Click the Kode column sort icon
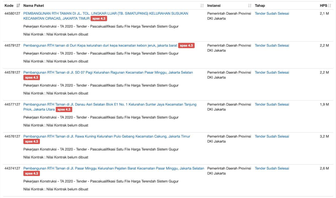The height and width of the screenshot is (198, 336). pos(18,5)
